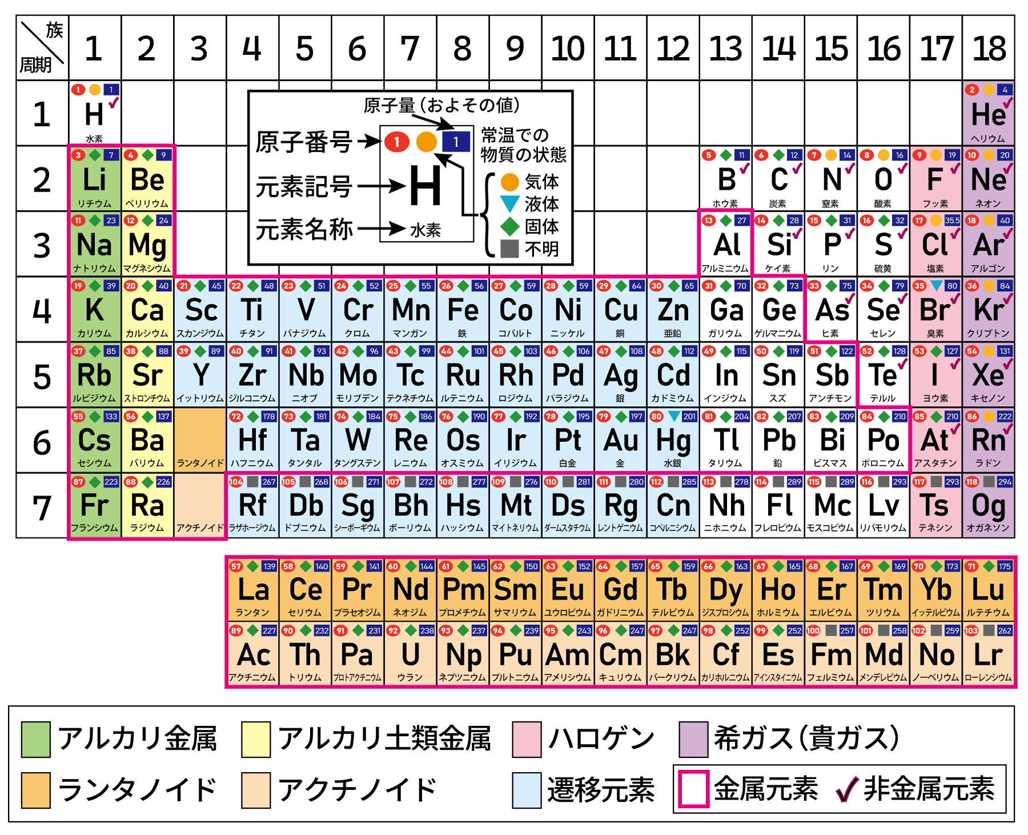Pick the green アルカリ金属 color swatch
1028x835 pixels.
click(x=35, y=739)
